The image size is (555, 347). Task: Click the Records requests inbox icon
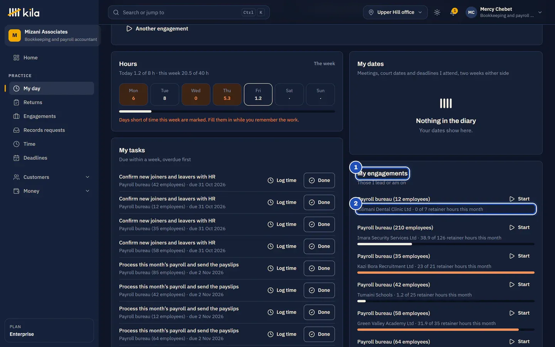click(16, 130)
